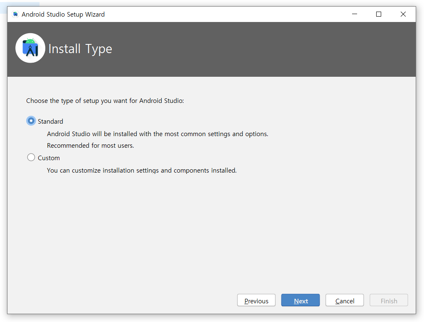Minimize the Setup Wizard window

pyautogui.click(x=355, y=14)
